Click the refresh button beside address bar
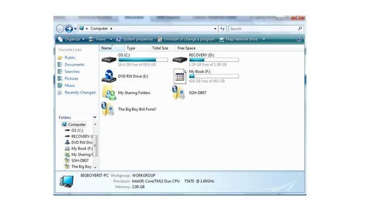Screen dimensions: 387x223 223,28
